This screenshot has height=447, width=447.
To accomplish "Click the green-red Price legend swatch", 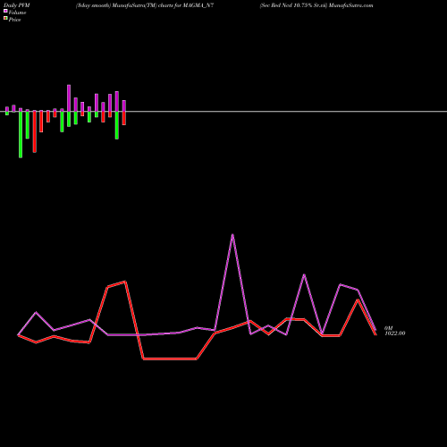I will click(5, 18).
